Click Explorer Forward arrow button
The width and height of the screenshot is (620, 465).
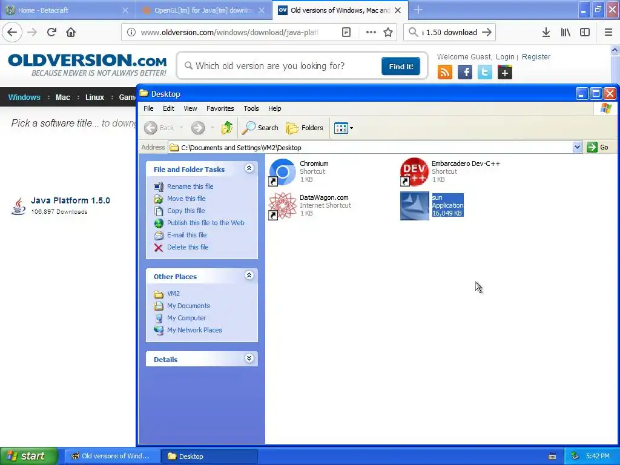click(x=198, y=128)
